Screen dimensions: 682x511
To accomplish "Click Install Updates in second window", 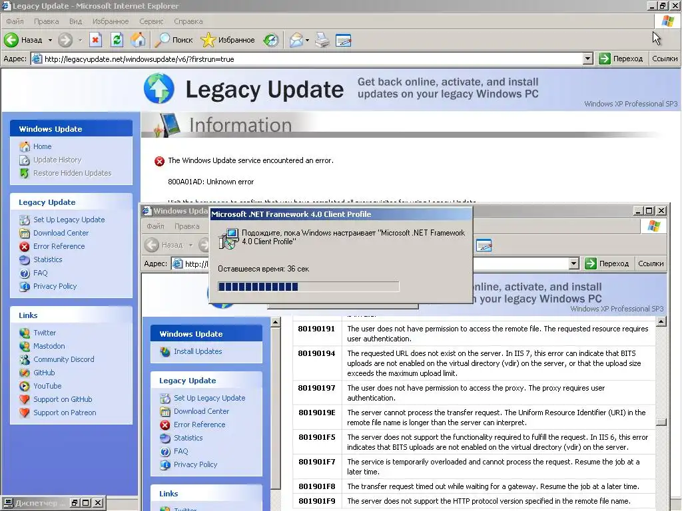I will click(x=198, y=351).
